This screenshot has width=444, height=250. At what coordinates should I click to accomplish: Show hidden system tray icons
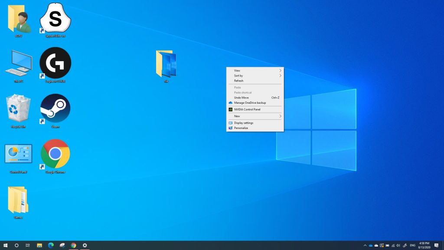(365, 246)
